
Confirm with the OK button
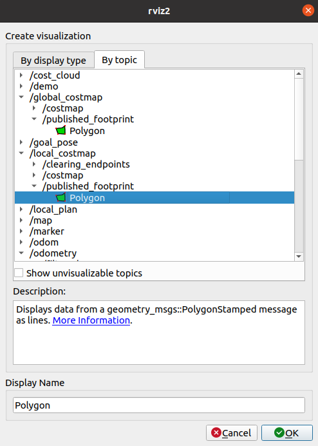(x=286, y=433)
